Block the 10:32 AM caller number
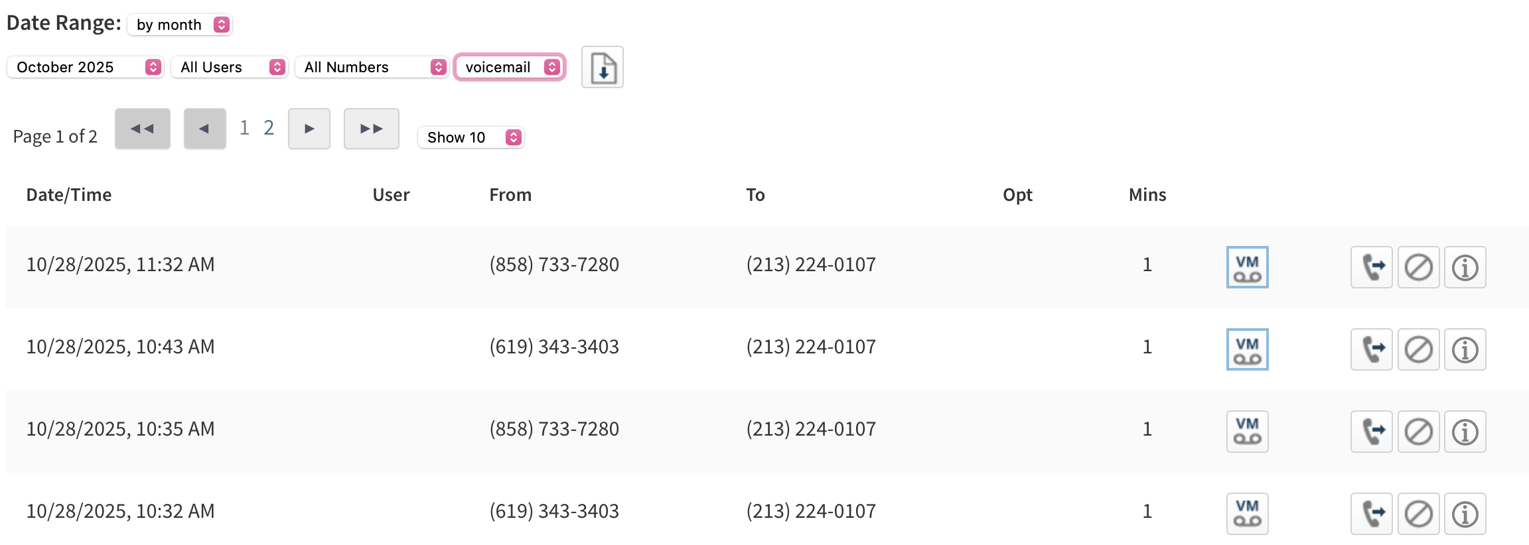This screenshot has height=545, width=1529. [x=1418, y=514]
